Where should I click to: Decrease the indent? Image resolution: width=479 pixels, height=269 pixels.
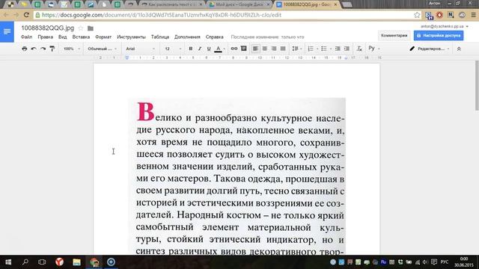[338, 49]
